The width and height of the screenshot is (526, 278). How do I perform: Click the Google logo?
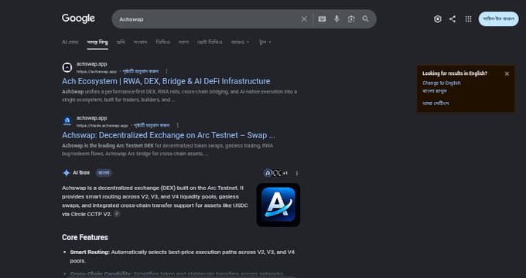click(x=78, y=19)
